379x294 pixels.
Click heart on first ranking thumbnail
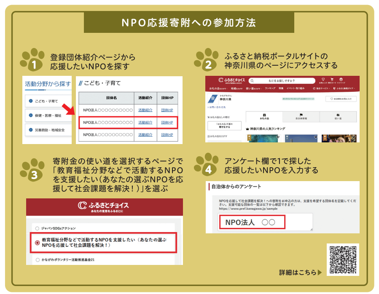pos(278,137)
